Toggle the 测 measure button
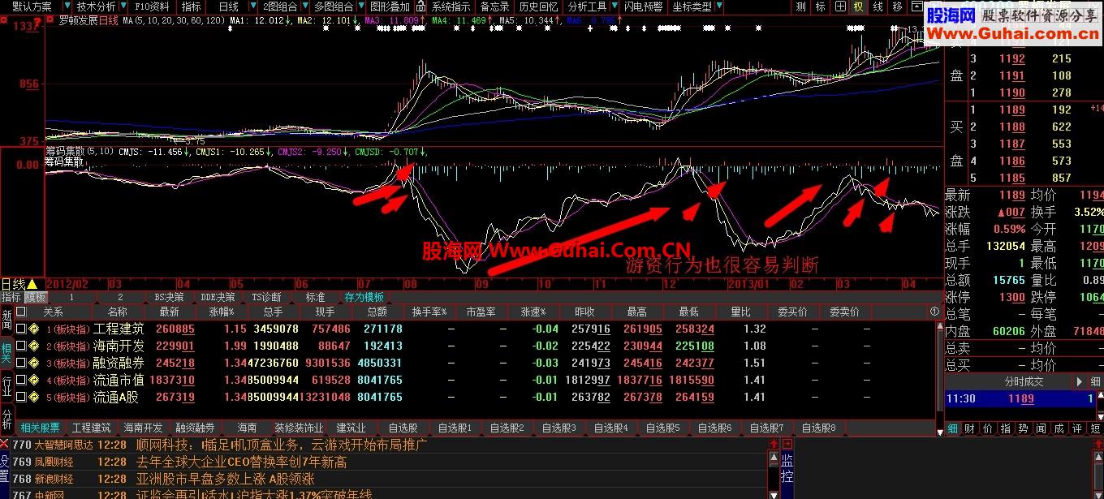 tap(800, 6)
